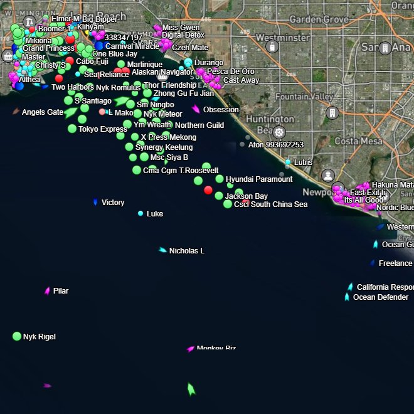This screenshot has height=414, width=414.
Task: Select the dark blue Freelance vessel marker
Action: (x=373, y=263)
